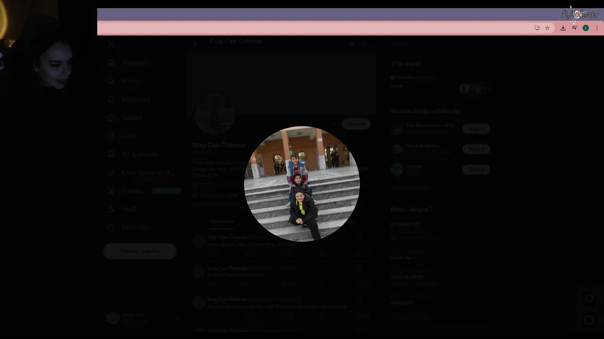Expand Daha fazla menu
This screenshot has height=339, width=604.
coord(129,227)
